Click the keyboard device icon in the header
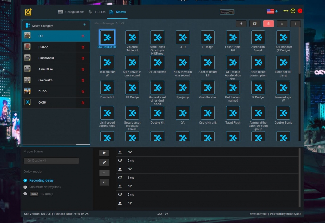Image resolution: width=325 pixels, height=223 pixels. 227,12
